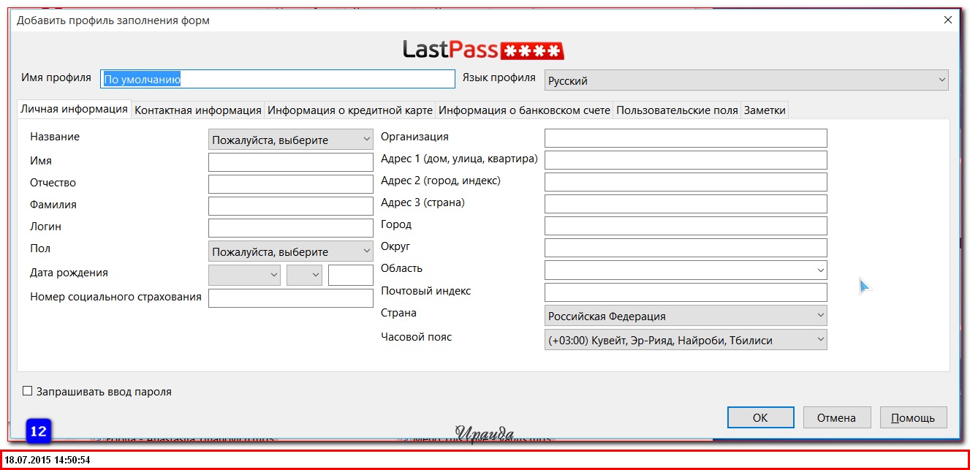Screen dimensions: 970x470
Task: Click the "Адрес 1 (дом, улица, квартира)" field
Action: click(686, 160)
